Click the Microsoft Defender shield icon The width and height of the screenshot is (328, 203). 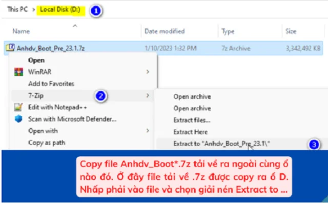pos(18,119)
